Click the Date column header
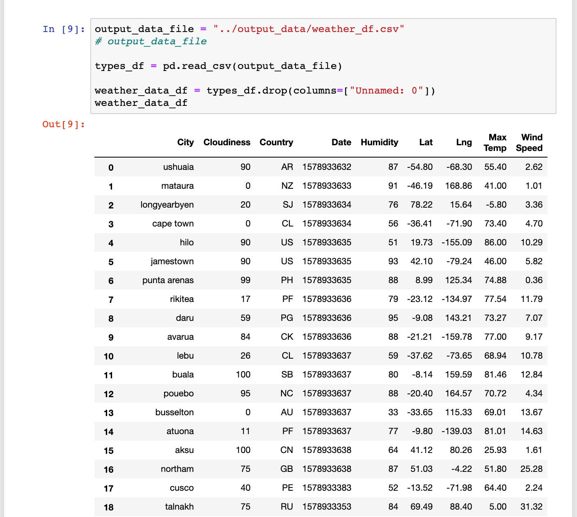The height and width of the screenshot is (517, 577). (x=341, y=142)
